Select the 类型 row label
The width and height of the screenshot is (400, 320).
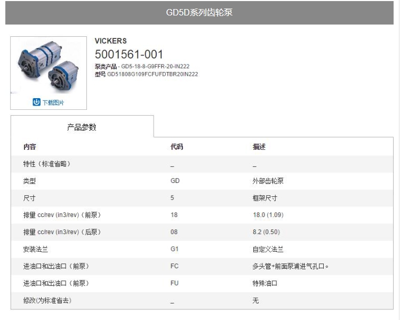[x=29, y=181]
